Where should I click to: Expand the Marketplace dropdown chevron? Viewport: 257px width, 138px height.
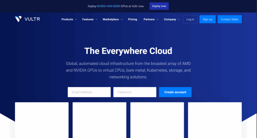[x=122, y=19]
